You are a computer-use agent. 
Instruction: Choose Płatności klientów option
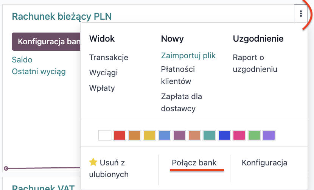click(178, 75)
